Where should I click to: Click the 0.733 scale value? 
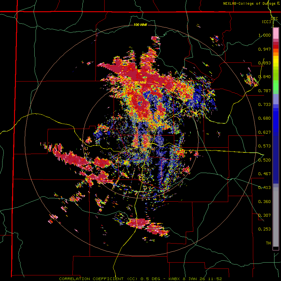[264, 105]
